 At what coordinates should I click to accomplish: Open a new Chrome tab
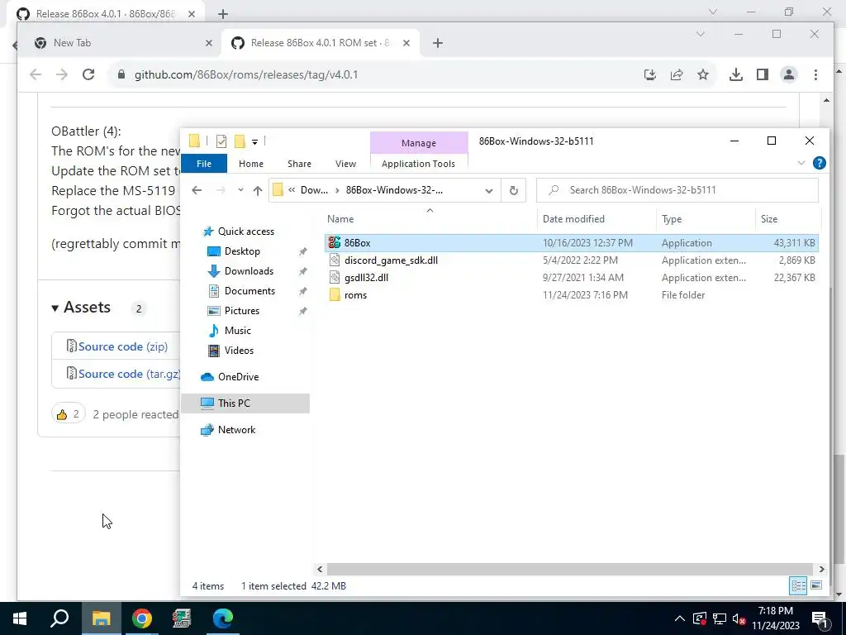pos(438,43)
